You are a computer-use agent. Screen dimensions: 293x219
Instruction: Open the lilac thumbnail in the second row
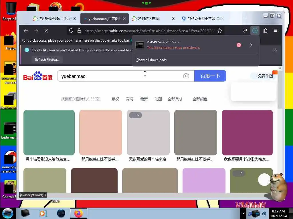[x=204, y=180]
